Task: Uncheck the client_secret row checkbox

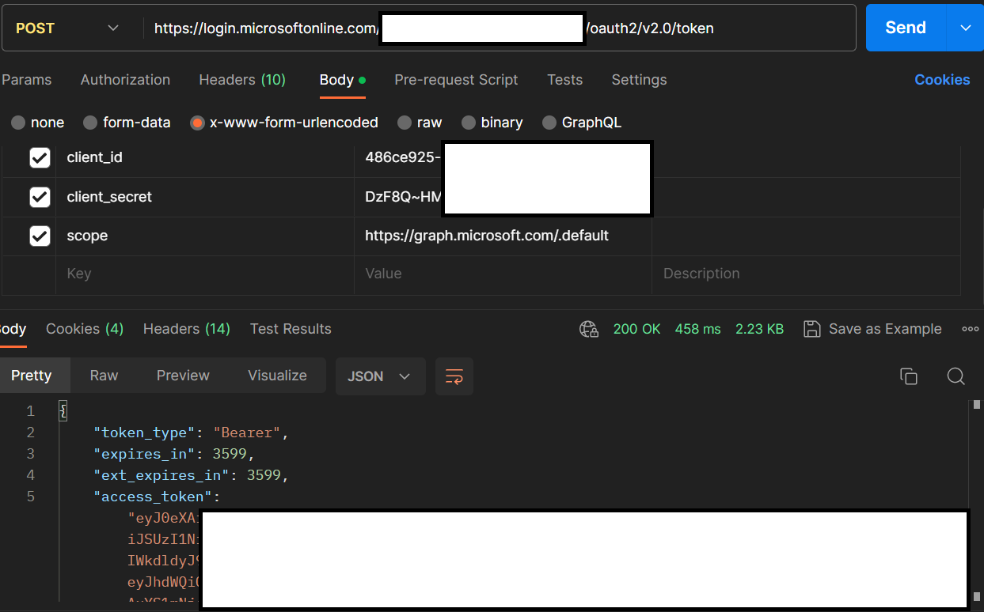Action: [x=40, y=197]
